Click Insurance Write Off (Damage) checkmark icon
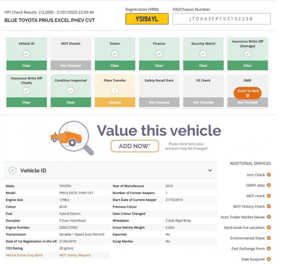Viewport: 283px width, 265px height. [x=247, y=54]
